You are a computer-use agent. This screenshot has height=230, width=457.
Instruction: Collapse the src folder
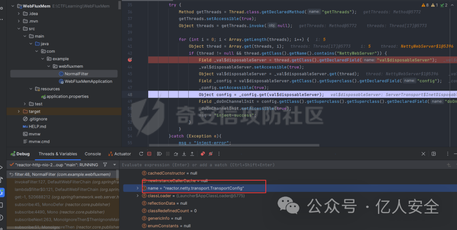[x=19, y=29]
